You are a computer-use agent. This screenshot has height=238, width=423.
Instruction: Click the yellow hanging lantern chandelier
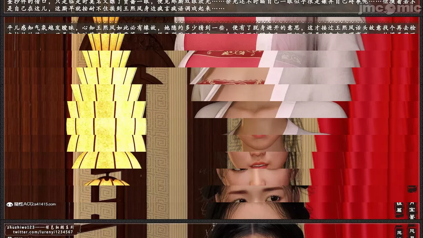106,109
